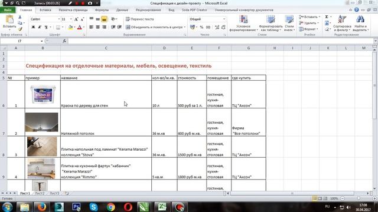Toggle bold Ж formatting
Viewport: 378px width, 212px height.
point(33,27)
